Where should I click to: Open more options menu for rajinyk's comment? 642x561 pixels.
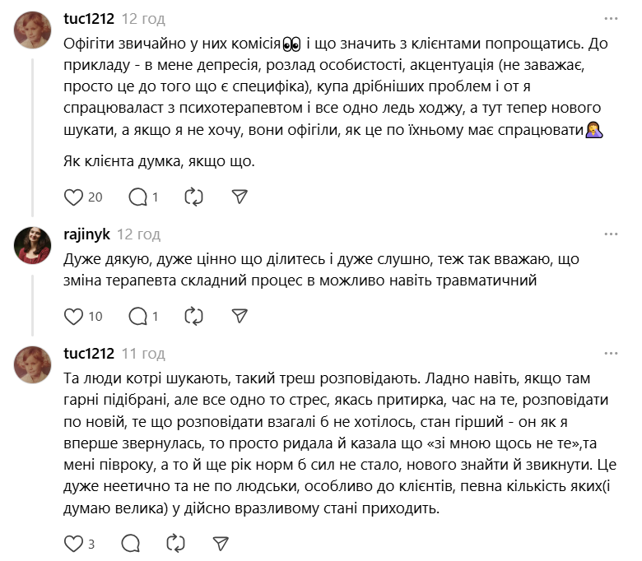click(x=611, y=234)
